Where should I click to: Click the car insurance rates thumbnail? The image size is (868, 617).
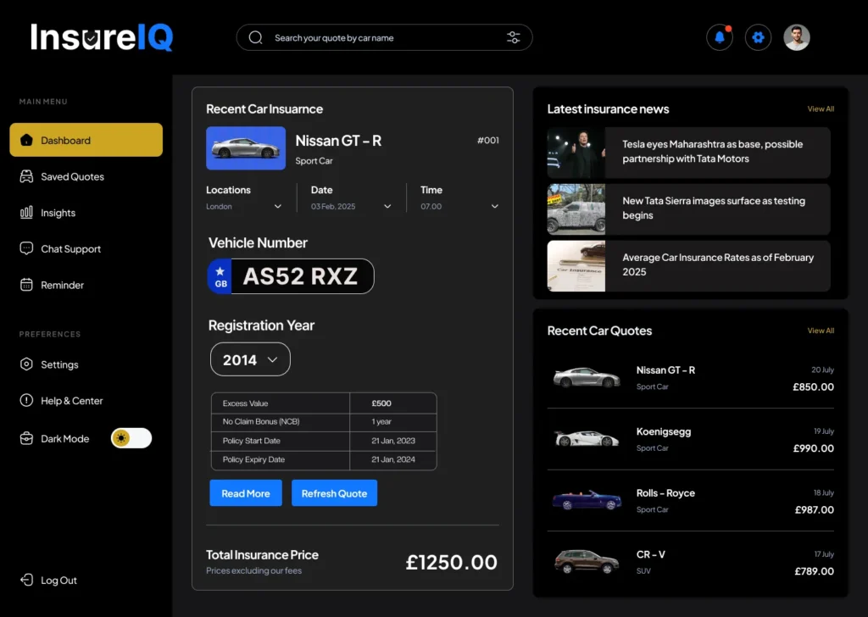[576, 265]
